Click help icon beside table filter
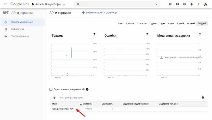 click(x=203, y=97)
